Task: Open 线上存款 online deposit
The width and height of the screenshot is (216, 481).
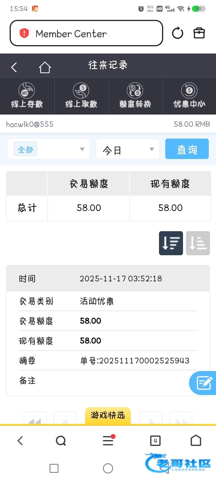Action: pyautogui.click(x=27, y=96)
